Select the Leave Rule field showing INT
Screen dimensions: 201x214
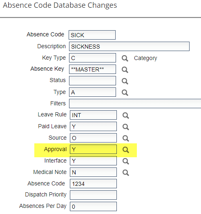coord(94,115)
